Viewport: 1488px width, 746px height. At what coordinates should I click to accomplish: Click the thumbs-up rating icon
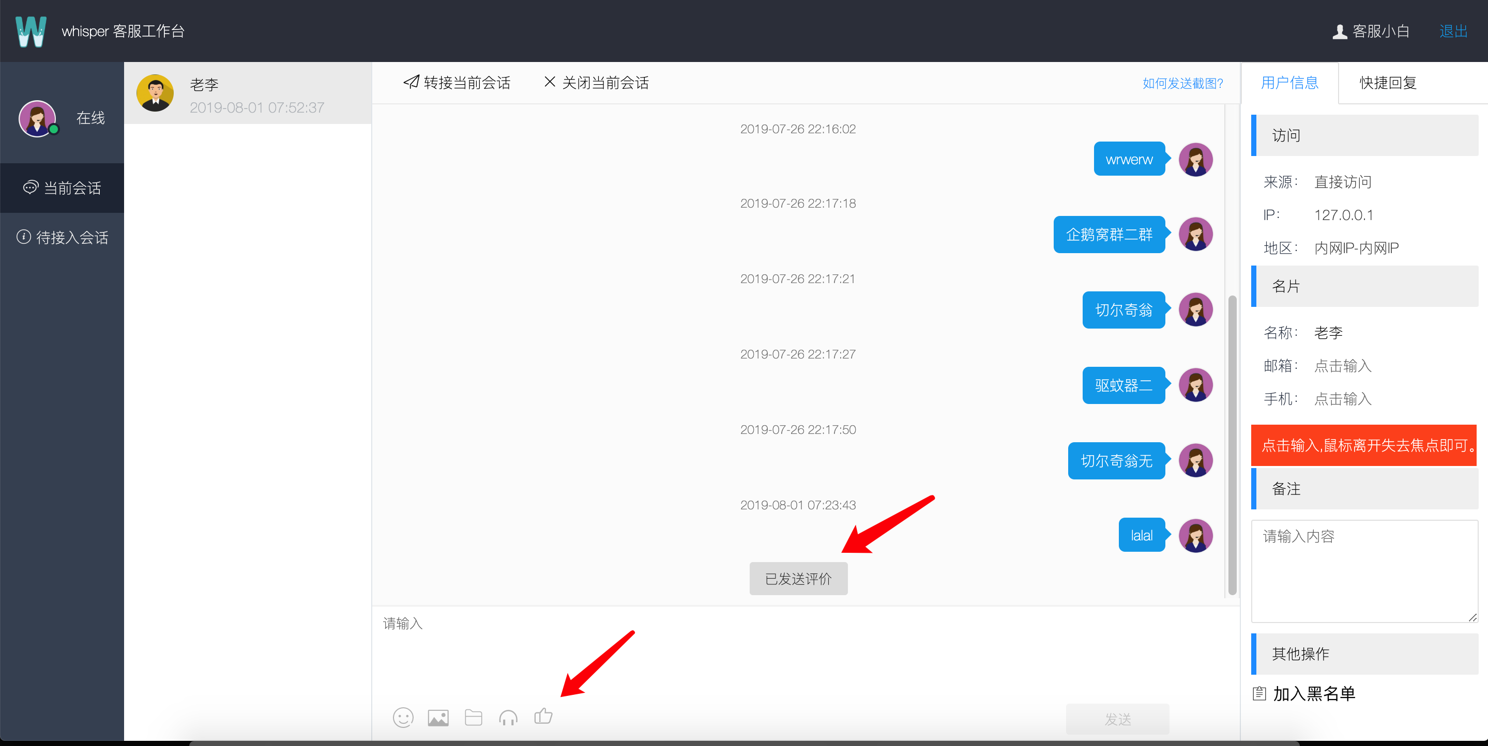click(x=543, y=716)
